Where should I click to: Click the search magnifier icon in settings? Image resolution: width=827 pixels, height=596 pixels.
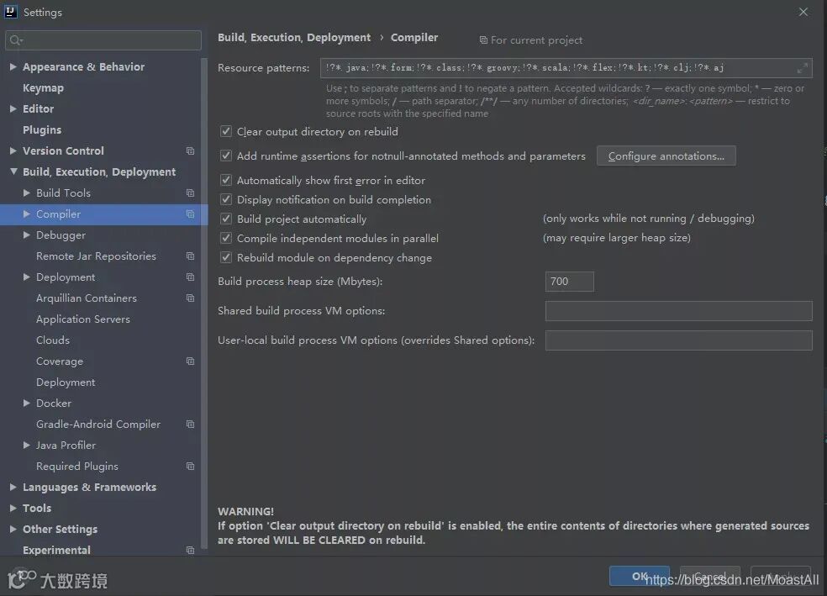(x=16, y=40)
